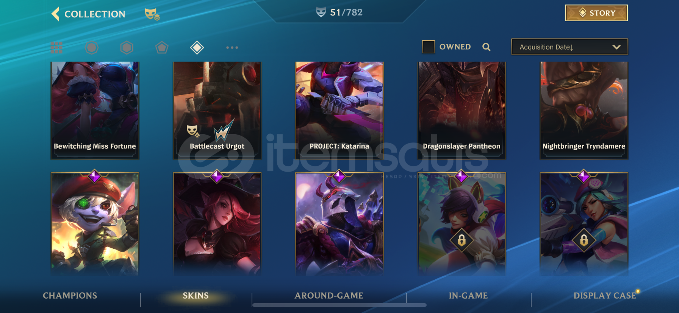Tick the Owned checkbox
The height and width of the screenshot is (313, 679).
429,47
